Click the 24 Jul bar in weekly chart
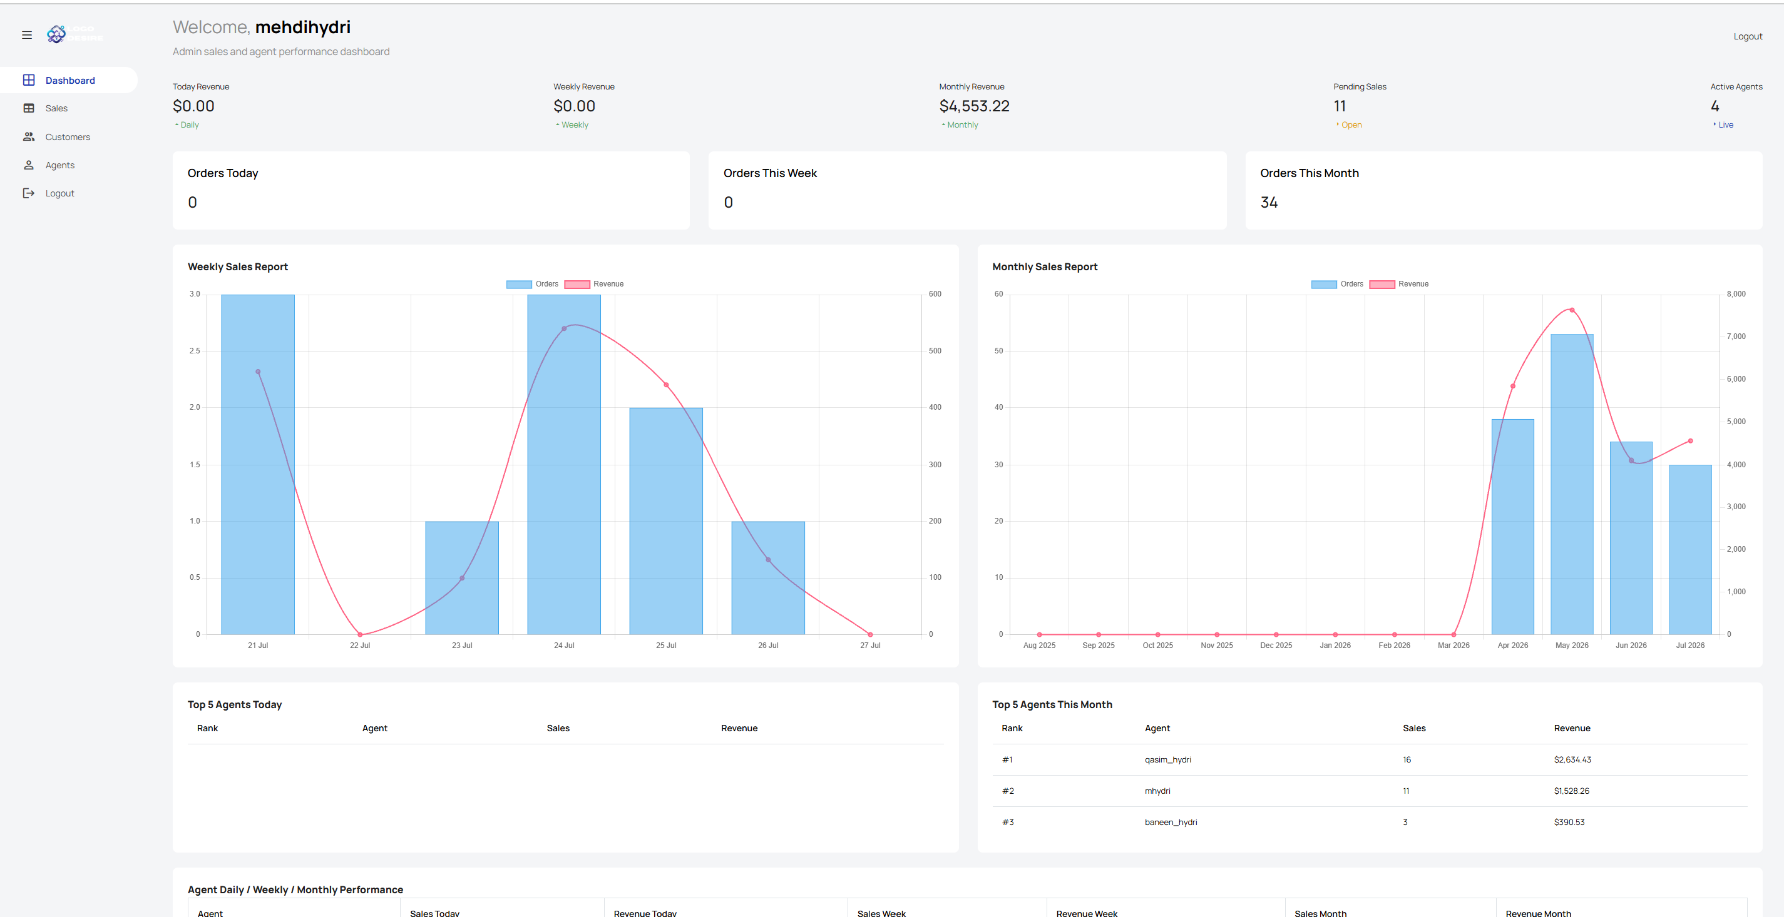Screen dimensions: 1784x917 [x=564, y=464]
